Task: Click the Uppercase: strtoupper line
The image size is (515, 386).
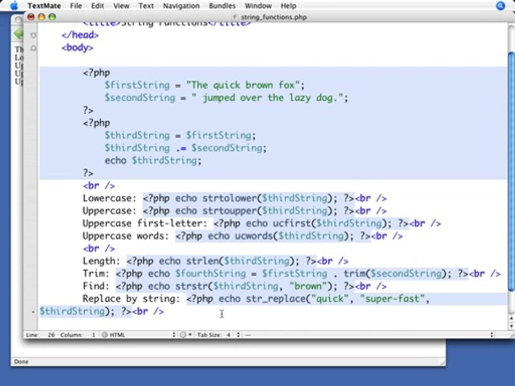Action: click(234, 211)
